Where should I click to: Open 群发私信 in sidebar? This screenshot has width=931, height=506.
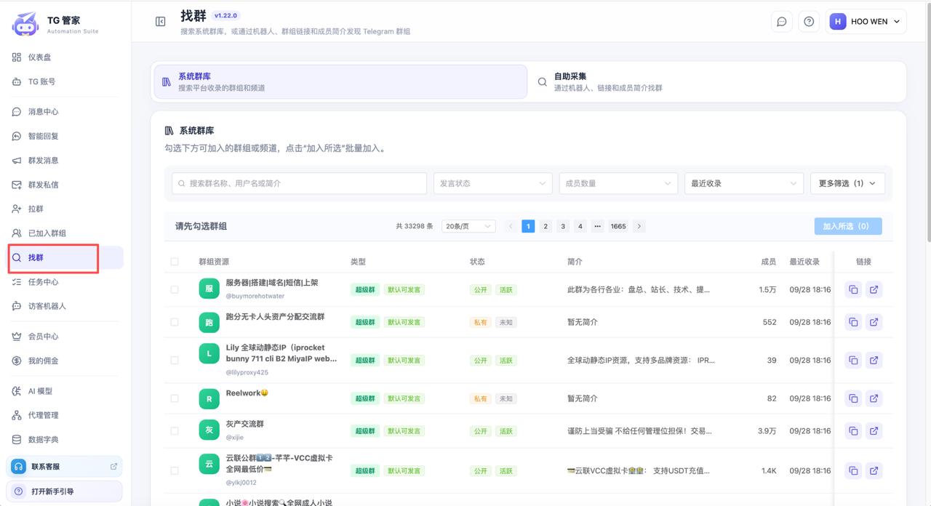tap(65, 185)
